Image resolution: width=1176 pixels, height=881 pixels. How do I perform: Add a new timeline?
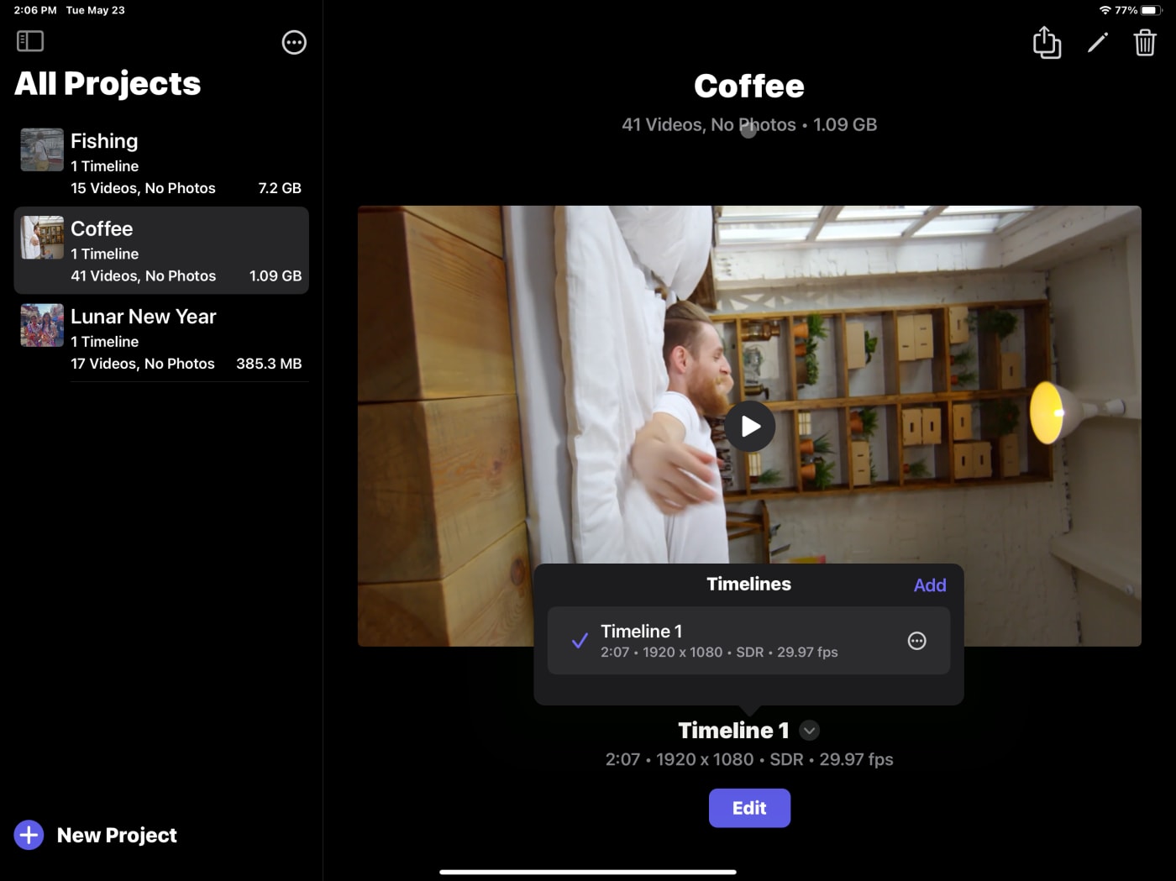pyautogui.click(x=930, y=585)
